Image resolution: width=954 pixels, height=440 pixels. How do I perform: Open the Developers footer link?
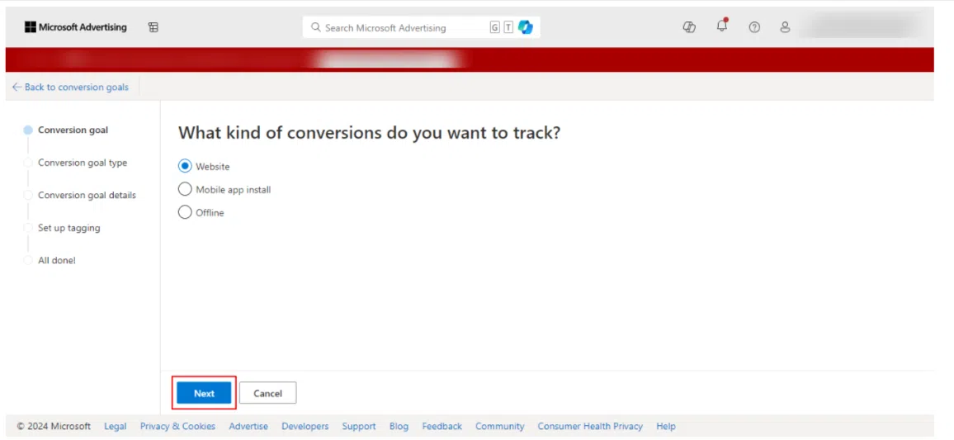click(x=305, y=426)
